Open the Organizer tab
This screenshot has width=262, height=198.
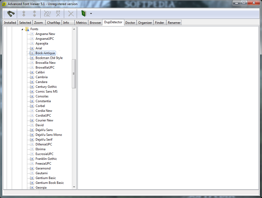145,22
